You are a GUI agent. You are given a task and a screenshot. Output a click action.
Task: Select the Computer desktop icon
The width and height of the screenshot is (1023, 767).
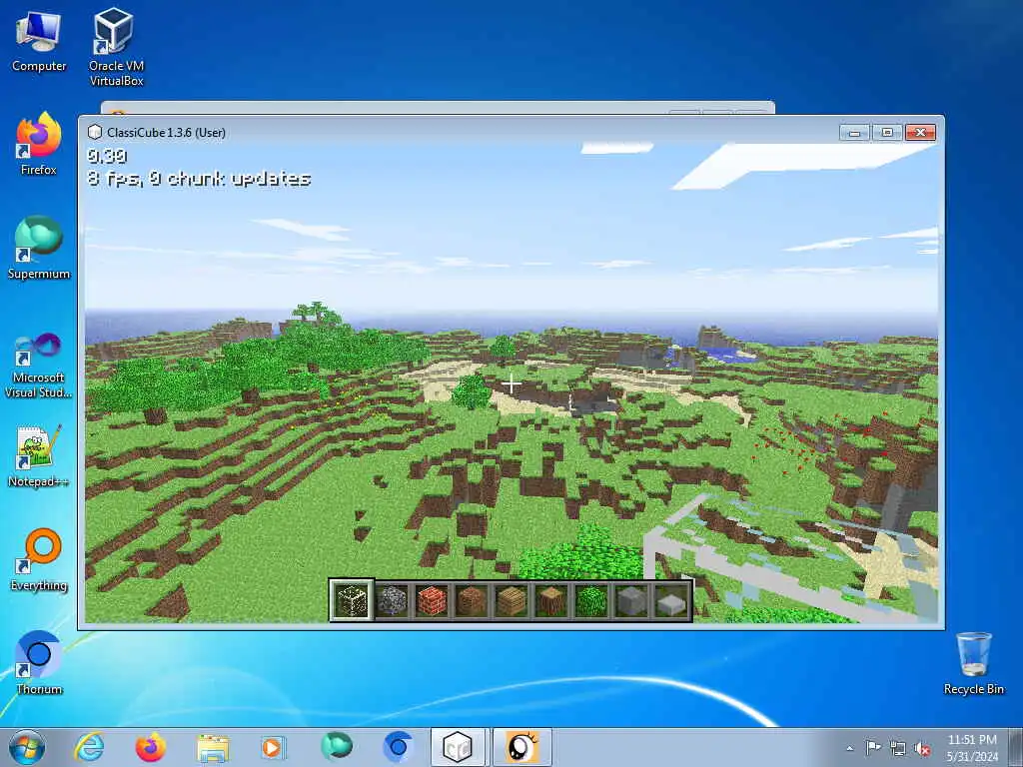pyautogui.click(x=39, y=40)
